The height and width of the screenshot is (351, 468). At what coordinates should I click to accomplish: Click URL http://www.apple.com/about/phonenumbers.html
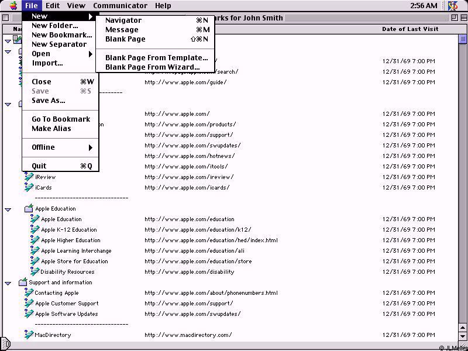point(211,293)
